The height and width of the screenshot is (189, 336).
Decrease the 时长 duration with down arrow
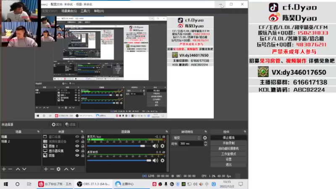click(x=205, y=145)
